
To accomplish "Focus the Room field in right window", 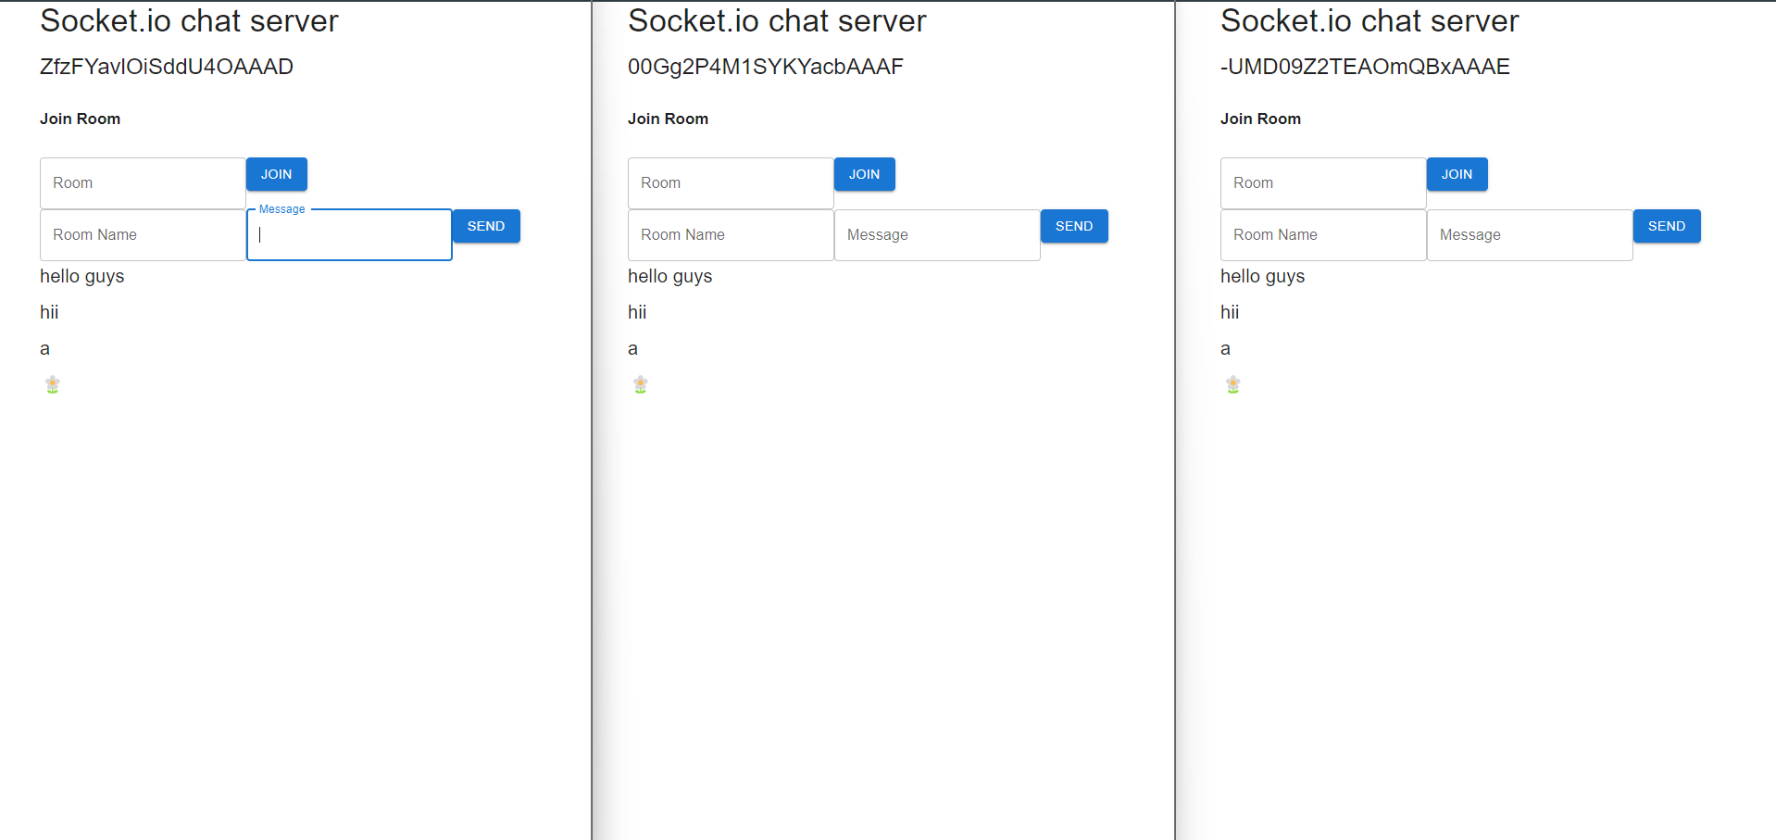I will pos(1323,183).
